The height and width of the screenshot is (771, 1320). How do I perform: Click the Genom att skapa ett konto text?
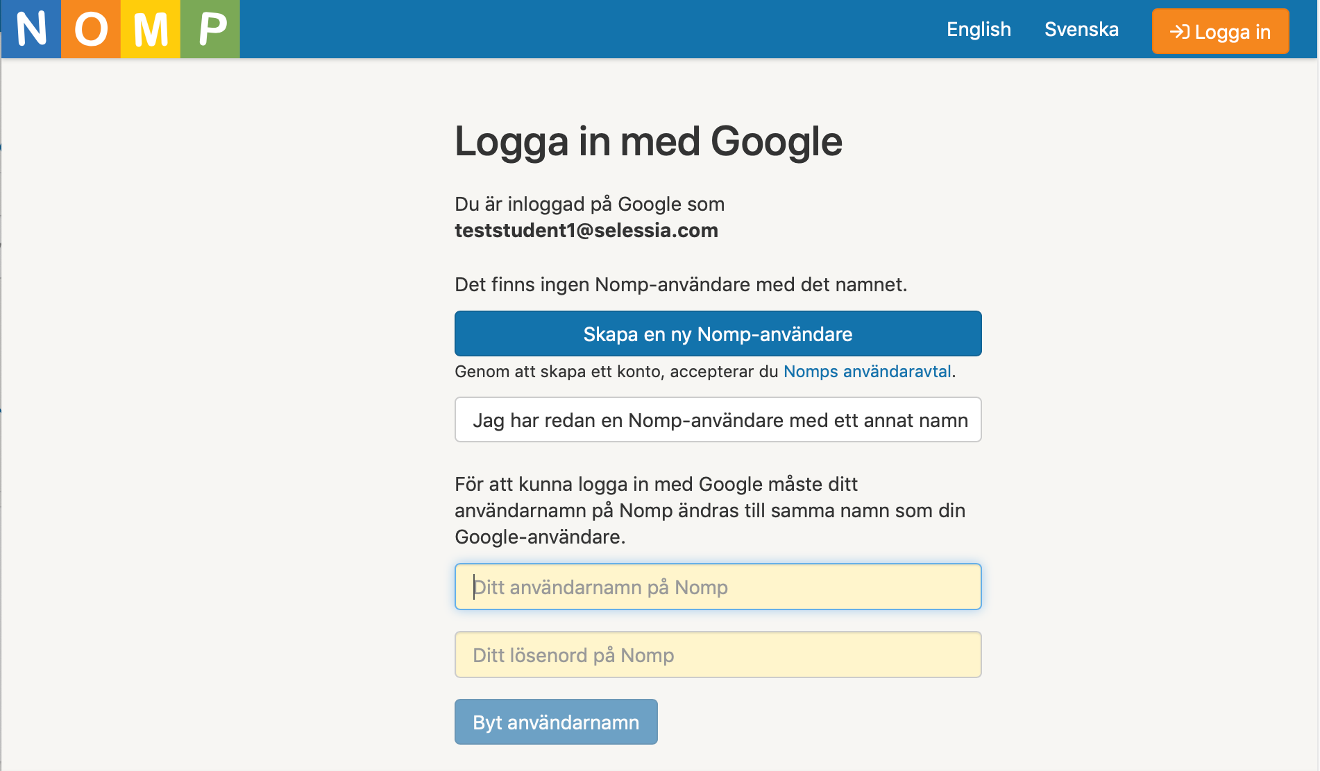click(x=616, y=372)
